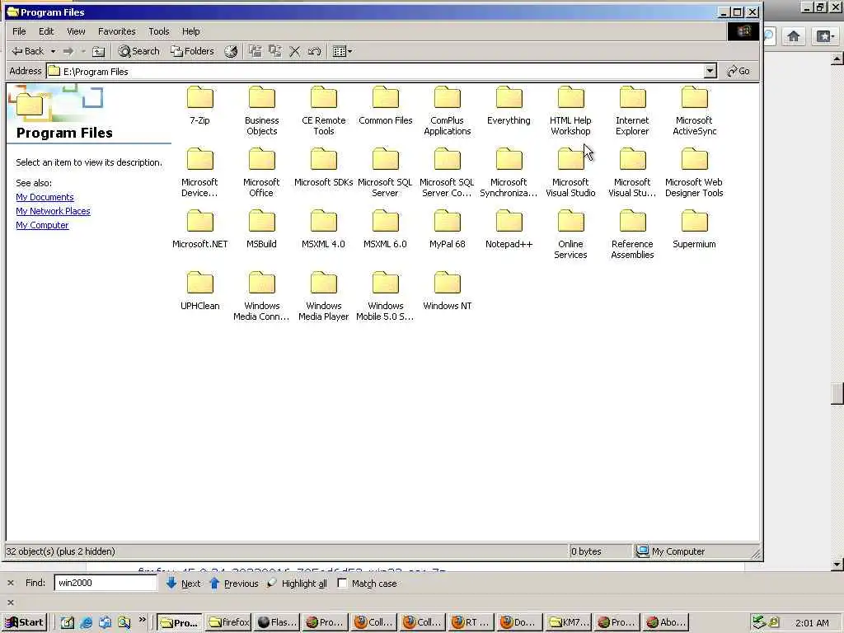844x633 pixels.
Task: Click the Search toolbar button
Action: tap(138, 51)
